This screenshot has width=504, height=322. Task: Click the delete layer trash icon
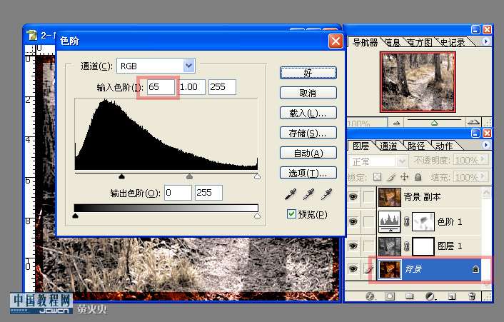(472, 296)
